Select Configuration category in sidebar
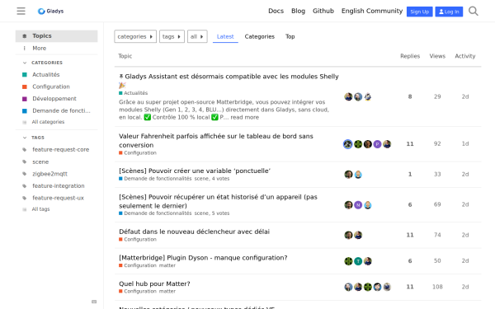Screen dimensions: 495x309 [x=56, y=87]
